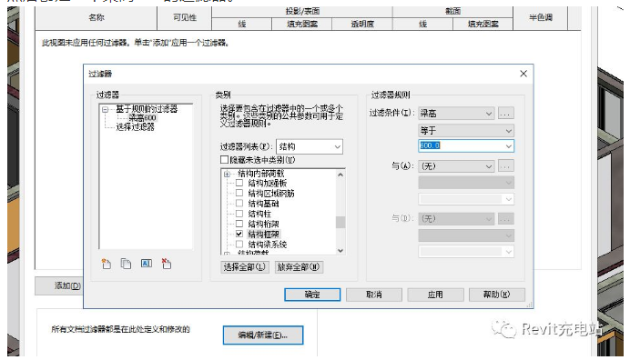Viewport: 630px width, 360px height.
Task: Click 编辑/新建(E)... in the background dialog
Action: tap(263, 335)
